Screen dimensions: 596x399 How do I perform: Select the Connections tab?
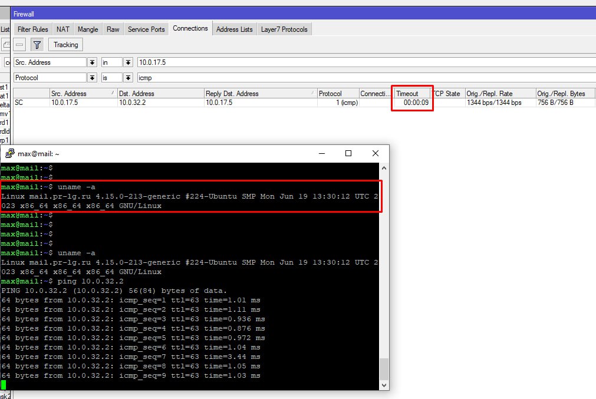coord(190,28)
